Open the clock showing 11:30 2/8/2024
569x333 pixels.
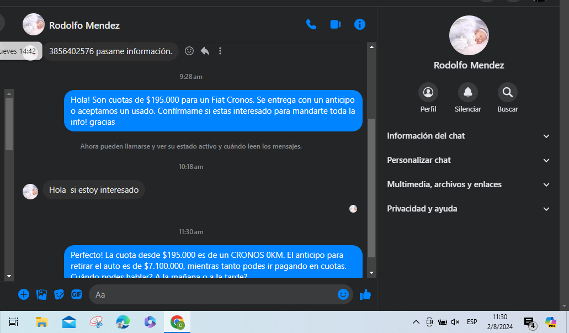(499, 322)
